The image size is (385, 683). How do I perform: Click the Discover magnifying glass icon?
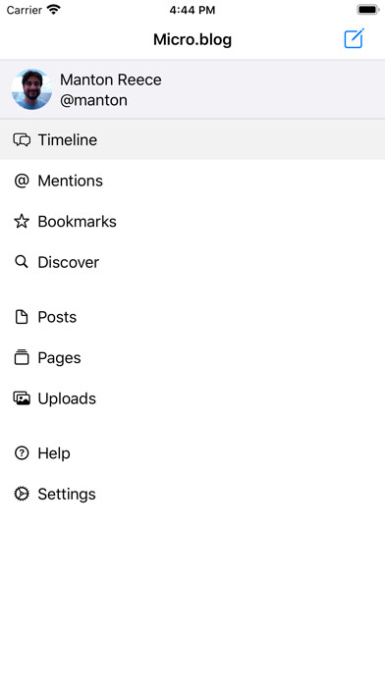(x=22, y=262)
